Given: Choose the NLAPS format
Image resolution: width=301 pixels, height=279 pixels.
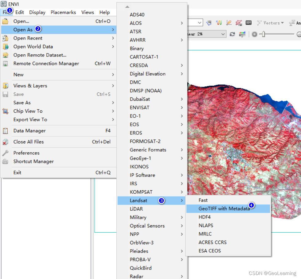Looking at the screenshot, I should coord(228,226).
